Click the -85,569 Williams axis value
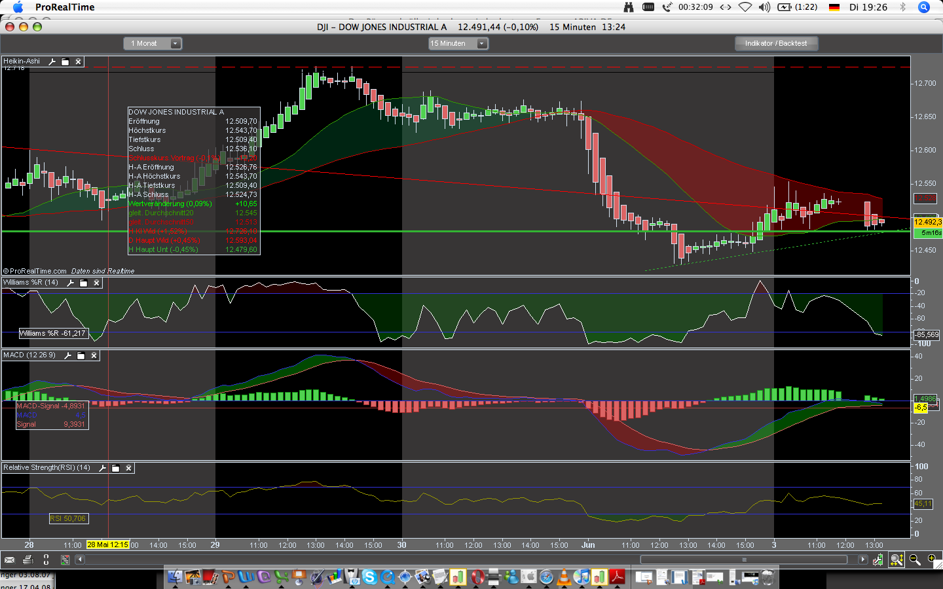 click(927, 334)
